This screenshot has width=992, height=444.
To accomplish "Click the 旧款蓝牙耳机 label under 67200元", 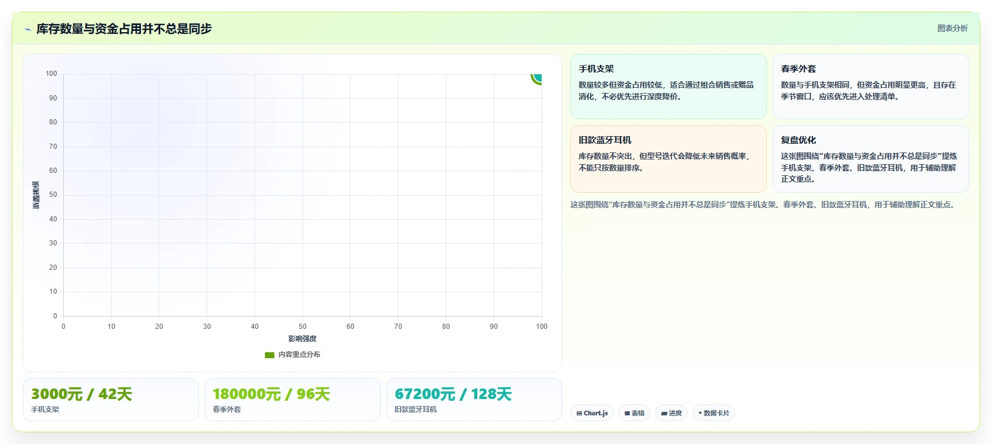I will pyautogui.click(x=416, y=410).
